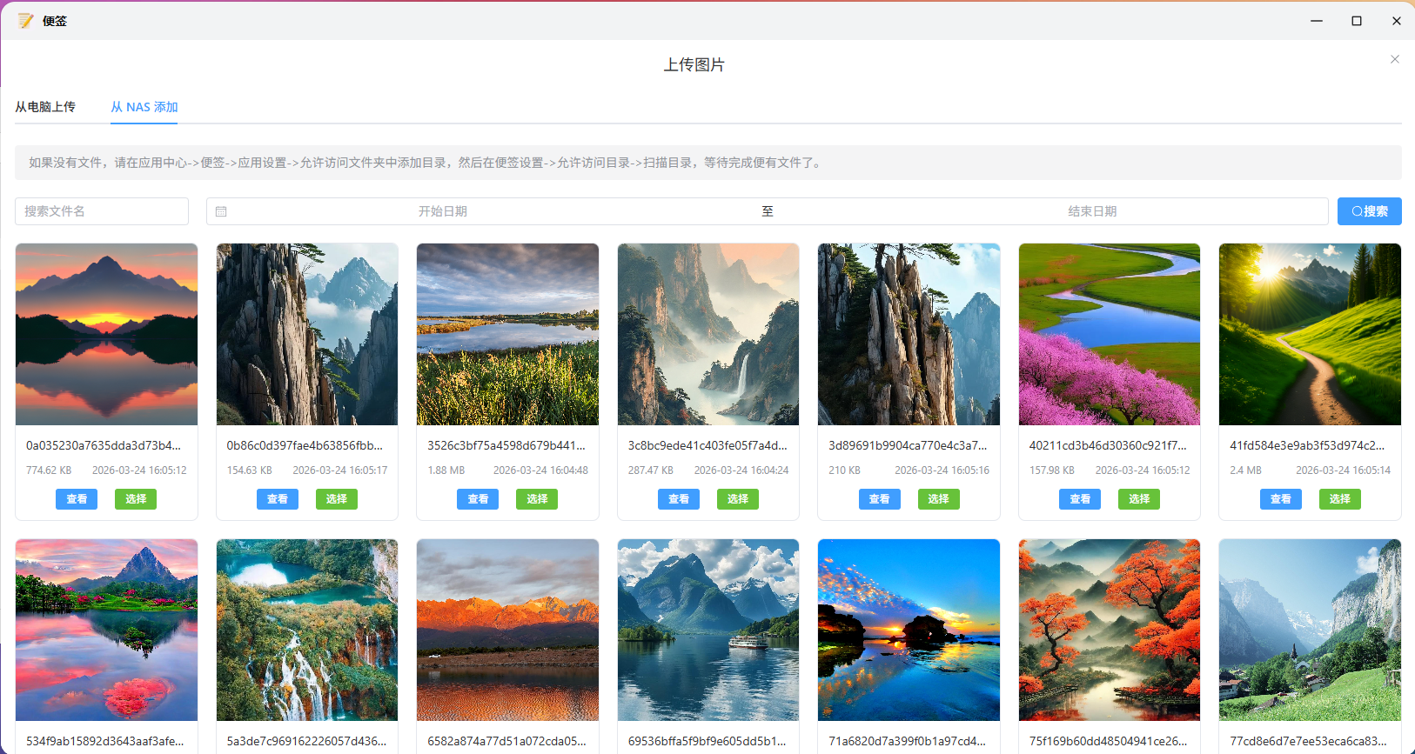Click 选择 for file 0a035230a7635dda3d73b4
Viewport: 1415px width, 754px height.
click(x=136, y=499)
